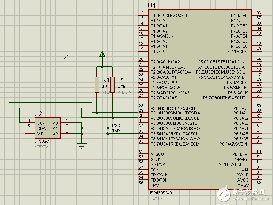
Task: Click pin P3.5/UCA0RXD/UCA0SOMI on U1
Action: point(175,134)
